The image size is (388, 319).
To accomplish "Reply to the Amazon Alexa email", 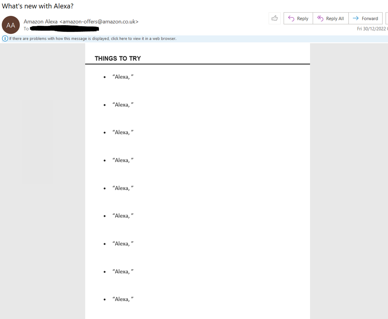I will [x=298, y=18].
